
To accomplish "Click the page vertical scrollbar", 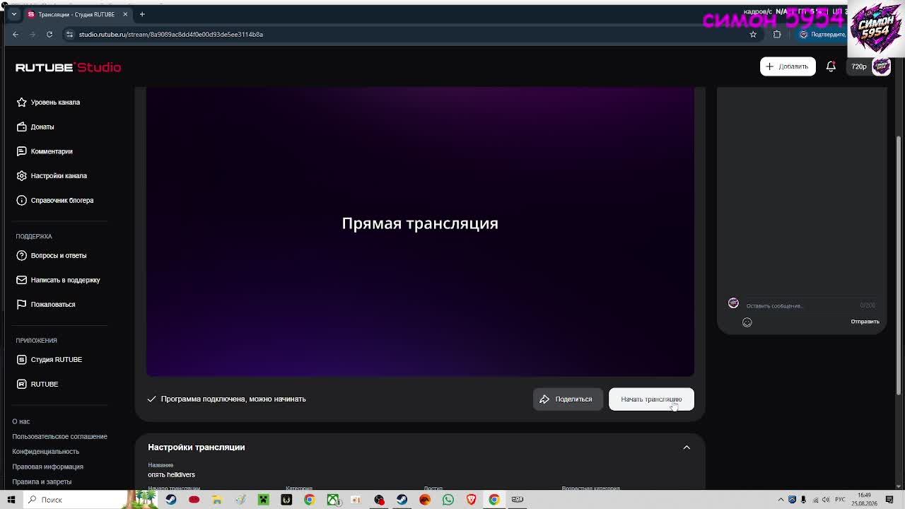I will point(899,265).
